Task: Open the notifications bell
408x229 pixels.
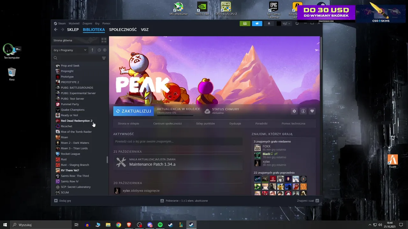Action: (x=269, y=24)
